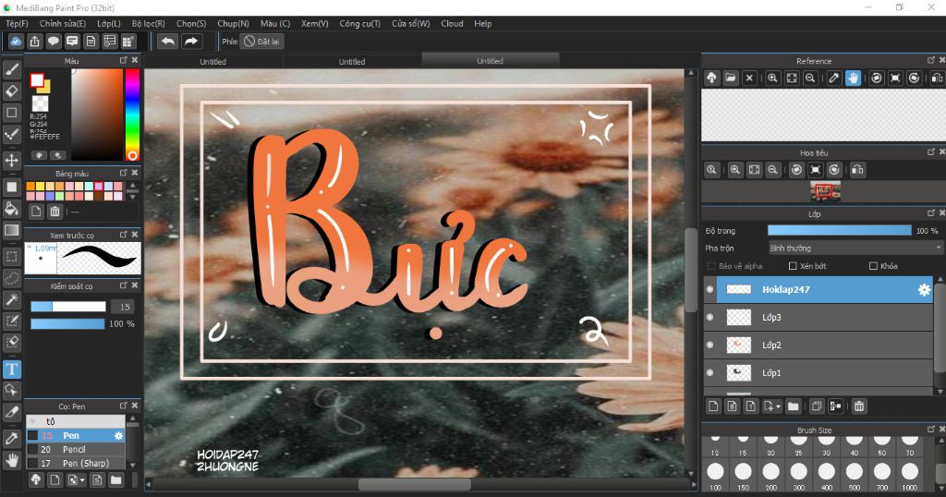Adjust the Độ trong opacity slider
This screenshot has height=497, width=946.
point(839,230)
